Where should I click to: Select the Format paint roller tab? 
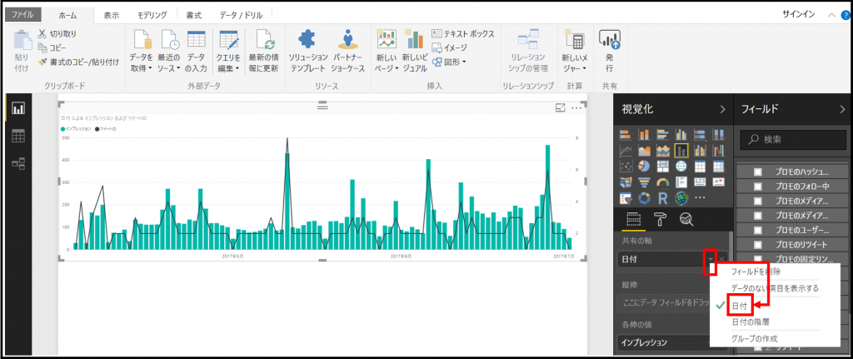[661, 219]
